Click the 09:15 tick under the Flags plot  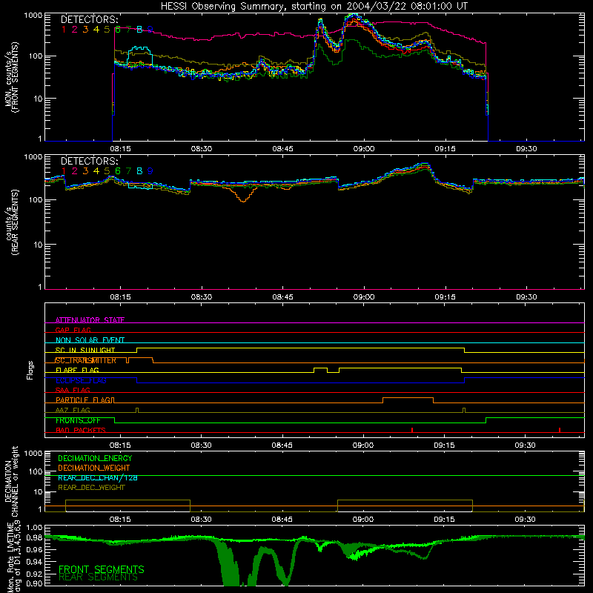pos(444,445)
